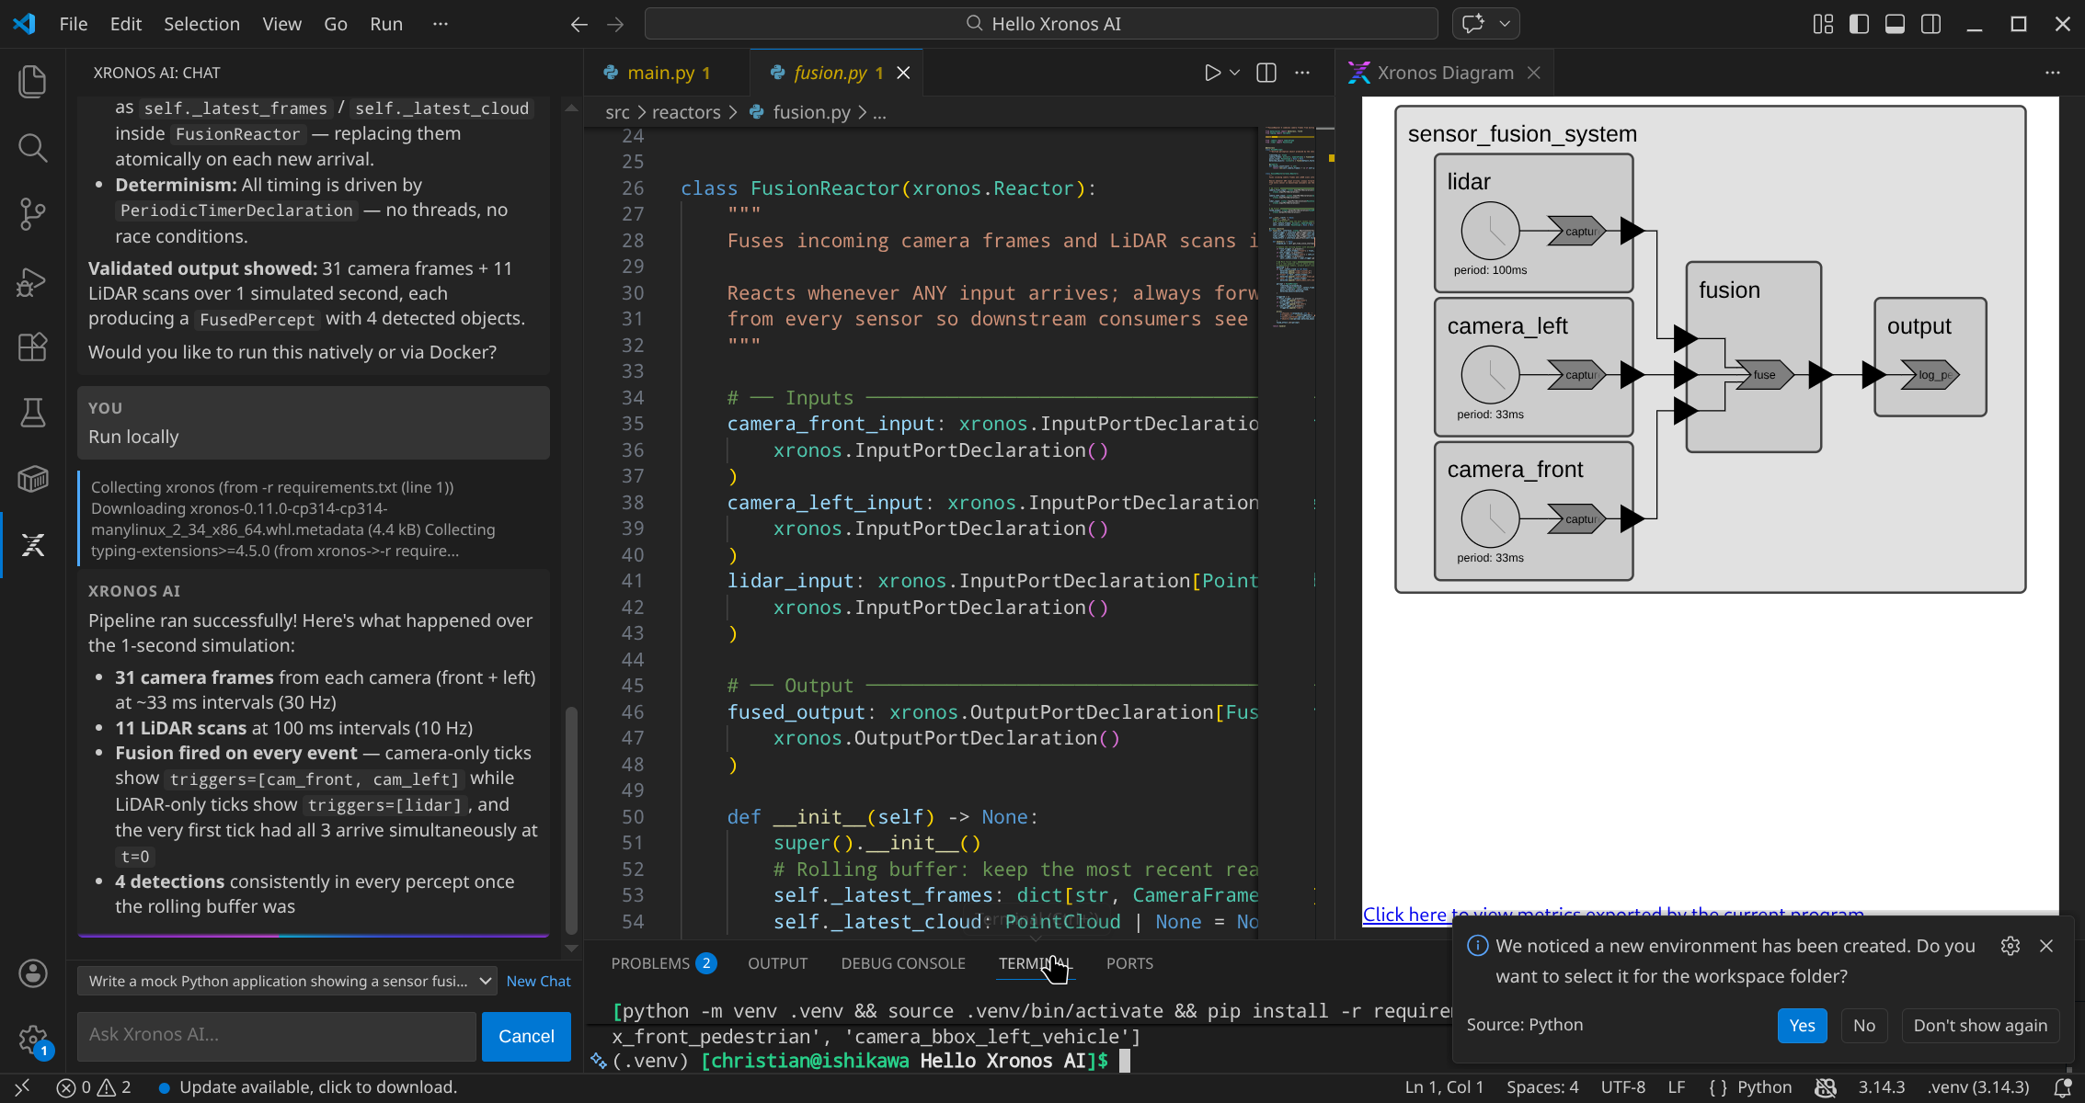
Task: Open the Extensions view
Action: coord(32,347)
